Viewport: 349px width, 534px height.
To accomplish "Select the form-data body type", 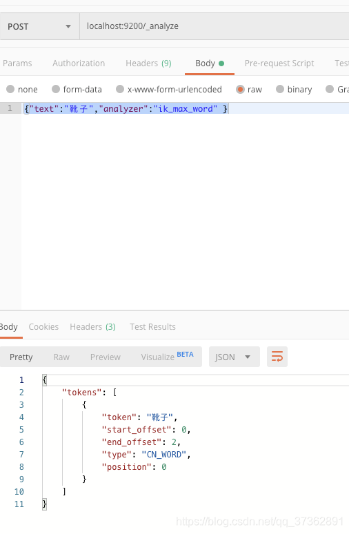I will click(77, 90).
